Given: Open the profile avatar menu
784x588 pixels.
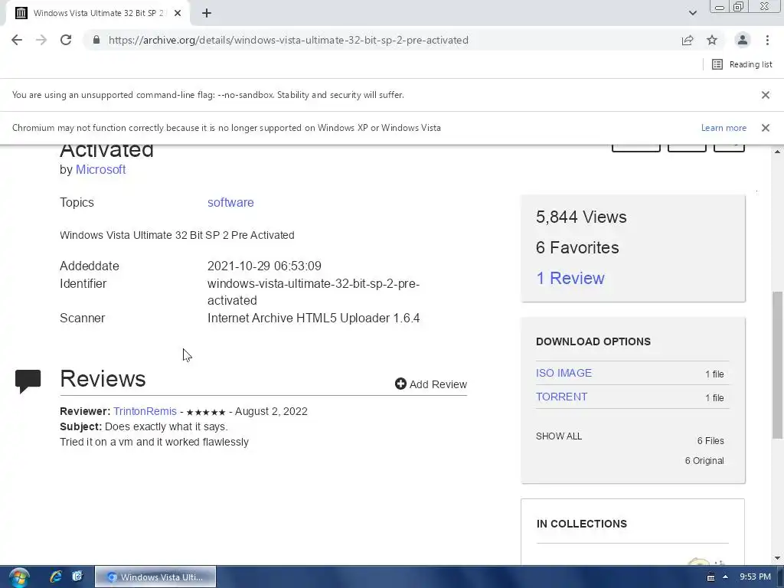Looking at the screenshot, I should coord(743,40).
